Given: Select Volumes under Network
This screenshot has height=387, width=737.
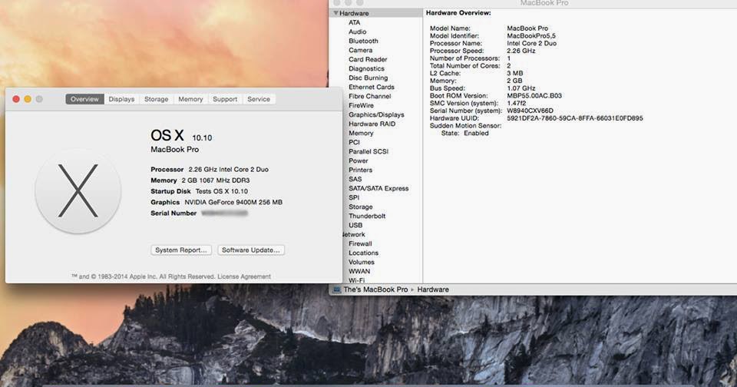Looking at the screenshot, I should coord(362,262).
